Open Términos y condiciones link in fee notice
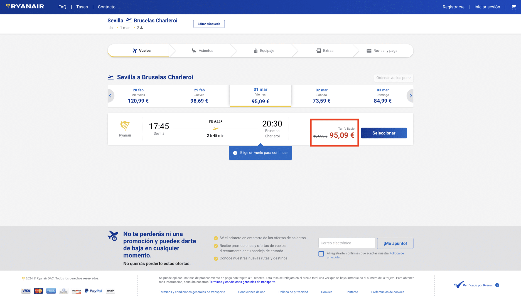 (242, 282)
